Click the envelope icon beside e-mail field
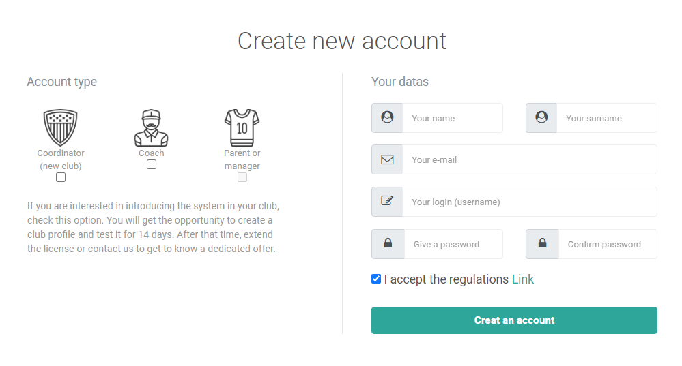 [387, 159]
